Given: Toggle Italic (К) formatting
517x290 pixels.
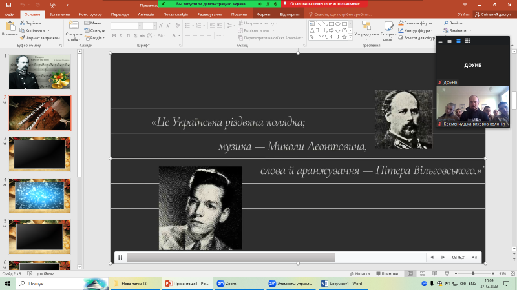Looking at the screenshot, I should 121,35.
